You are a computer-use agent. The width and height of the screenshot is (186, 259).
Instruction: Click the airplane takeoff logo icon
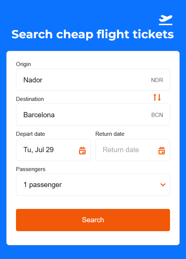(166, 20)
